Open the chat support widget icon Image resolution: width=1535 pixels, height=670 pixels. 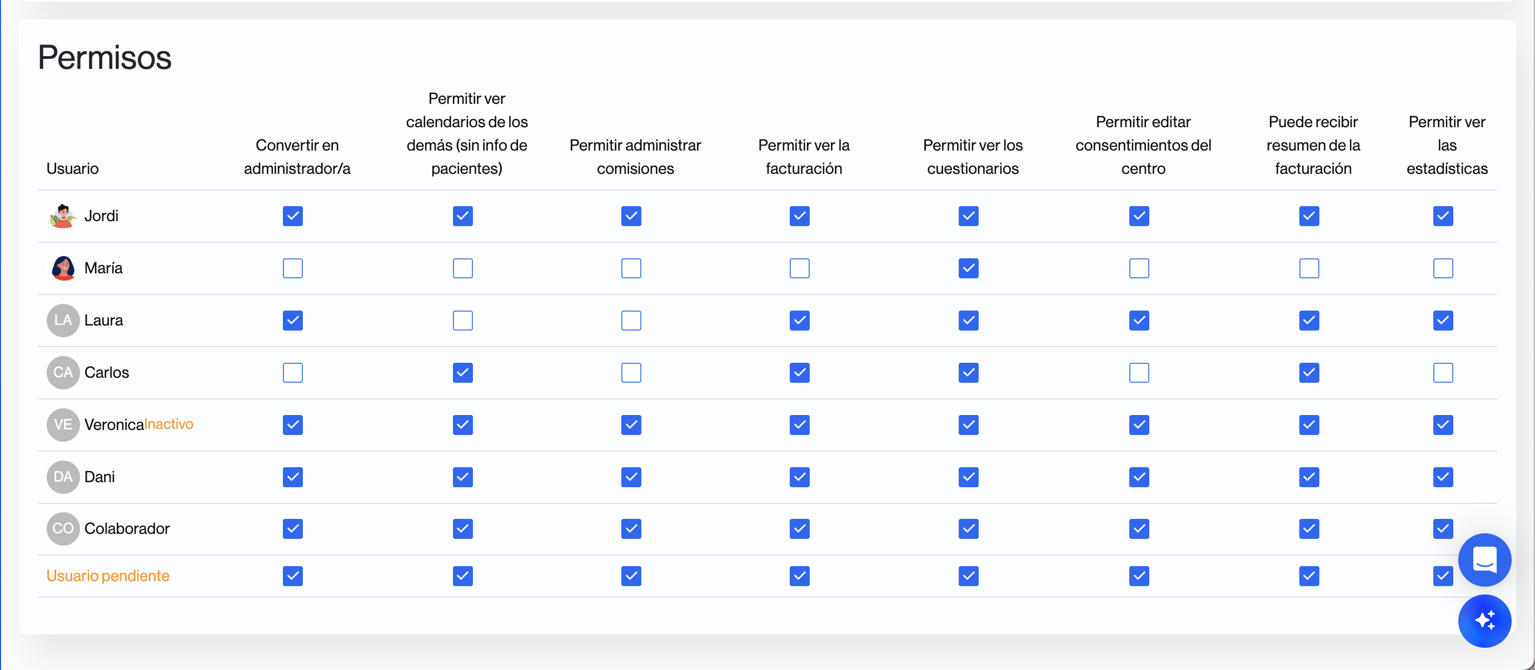click(x=1484, y=559)
